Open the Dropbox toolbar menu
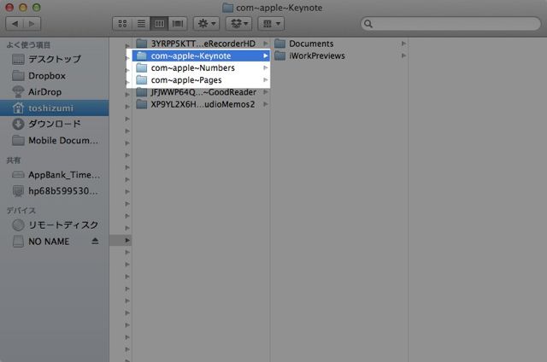 239,24
